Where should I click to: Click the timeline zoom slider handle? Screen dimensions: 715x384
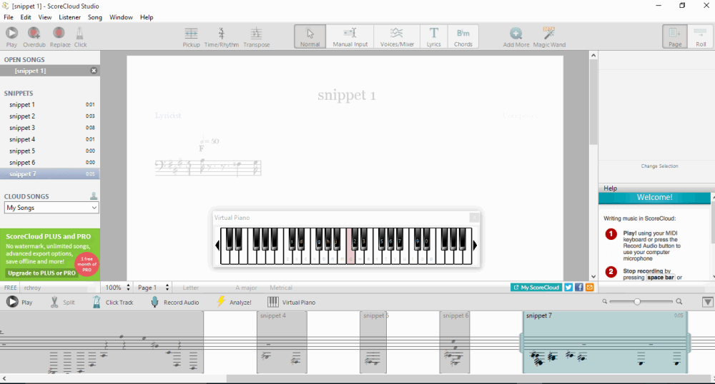637,301
